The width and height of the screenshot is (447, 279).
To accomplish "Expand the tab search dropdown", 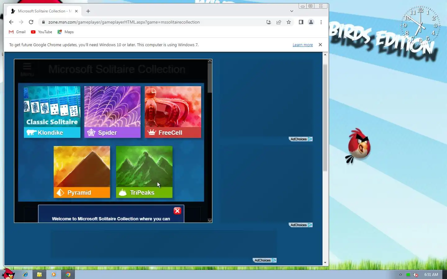I will (x=292, y=11).
